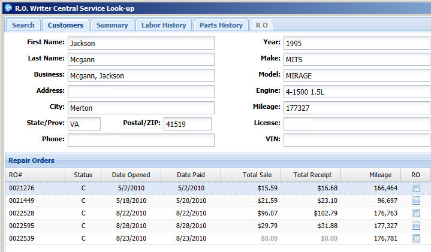Click the First Name field containing Jackson
Image resolution: width=431 pixels, height=252 pixels.
[x=140, y=43]
